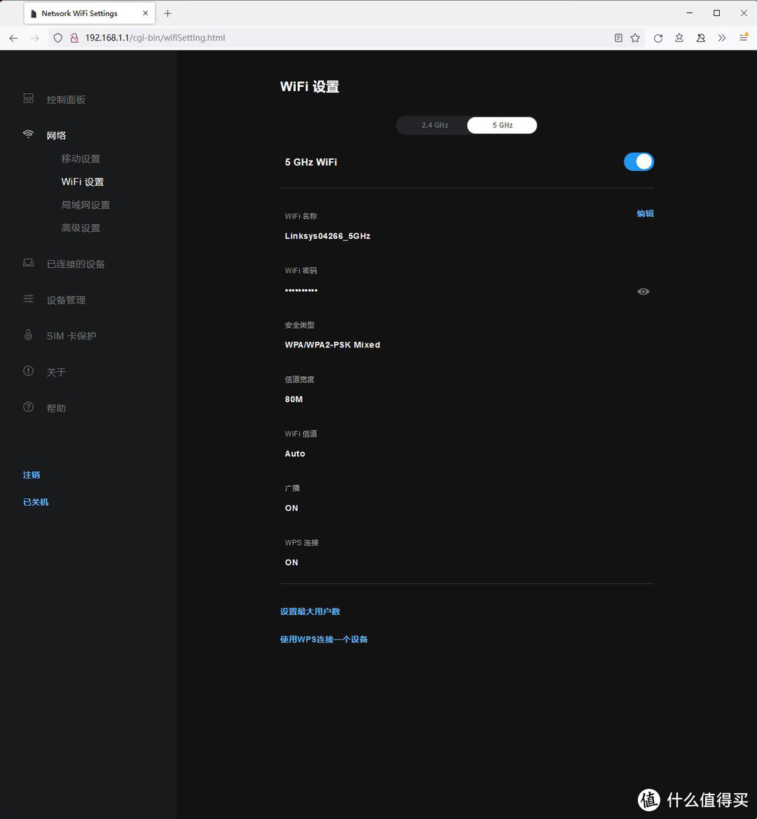Click the browser forward arrow

pos(34,38)
